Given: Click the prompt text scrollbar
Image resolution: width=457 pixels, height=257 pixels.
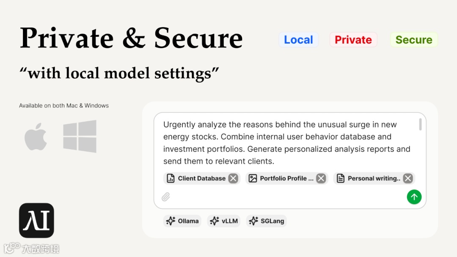Looking at the screenshot, I should click(420, 124).
